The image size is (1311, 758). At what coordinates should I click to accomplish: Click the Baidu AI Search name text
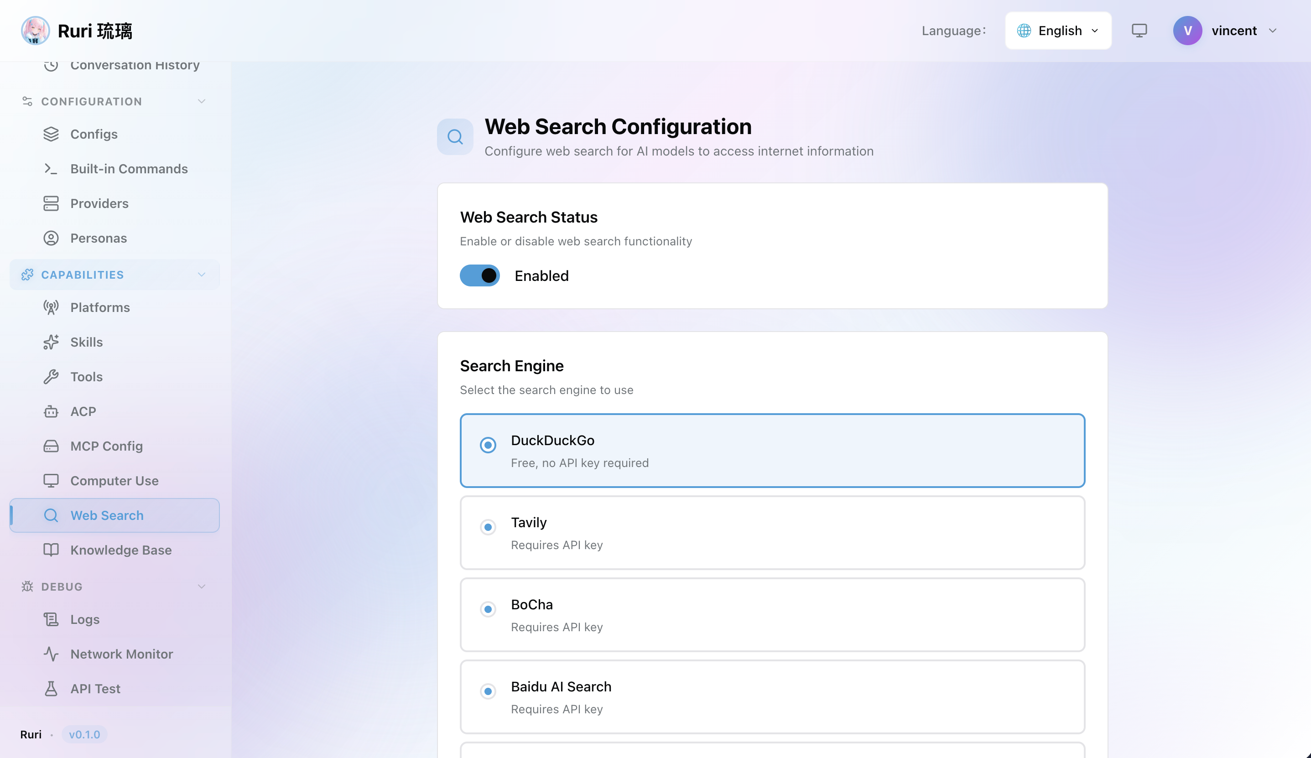[561, 687]
